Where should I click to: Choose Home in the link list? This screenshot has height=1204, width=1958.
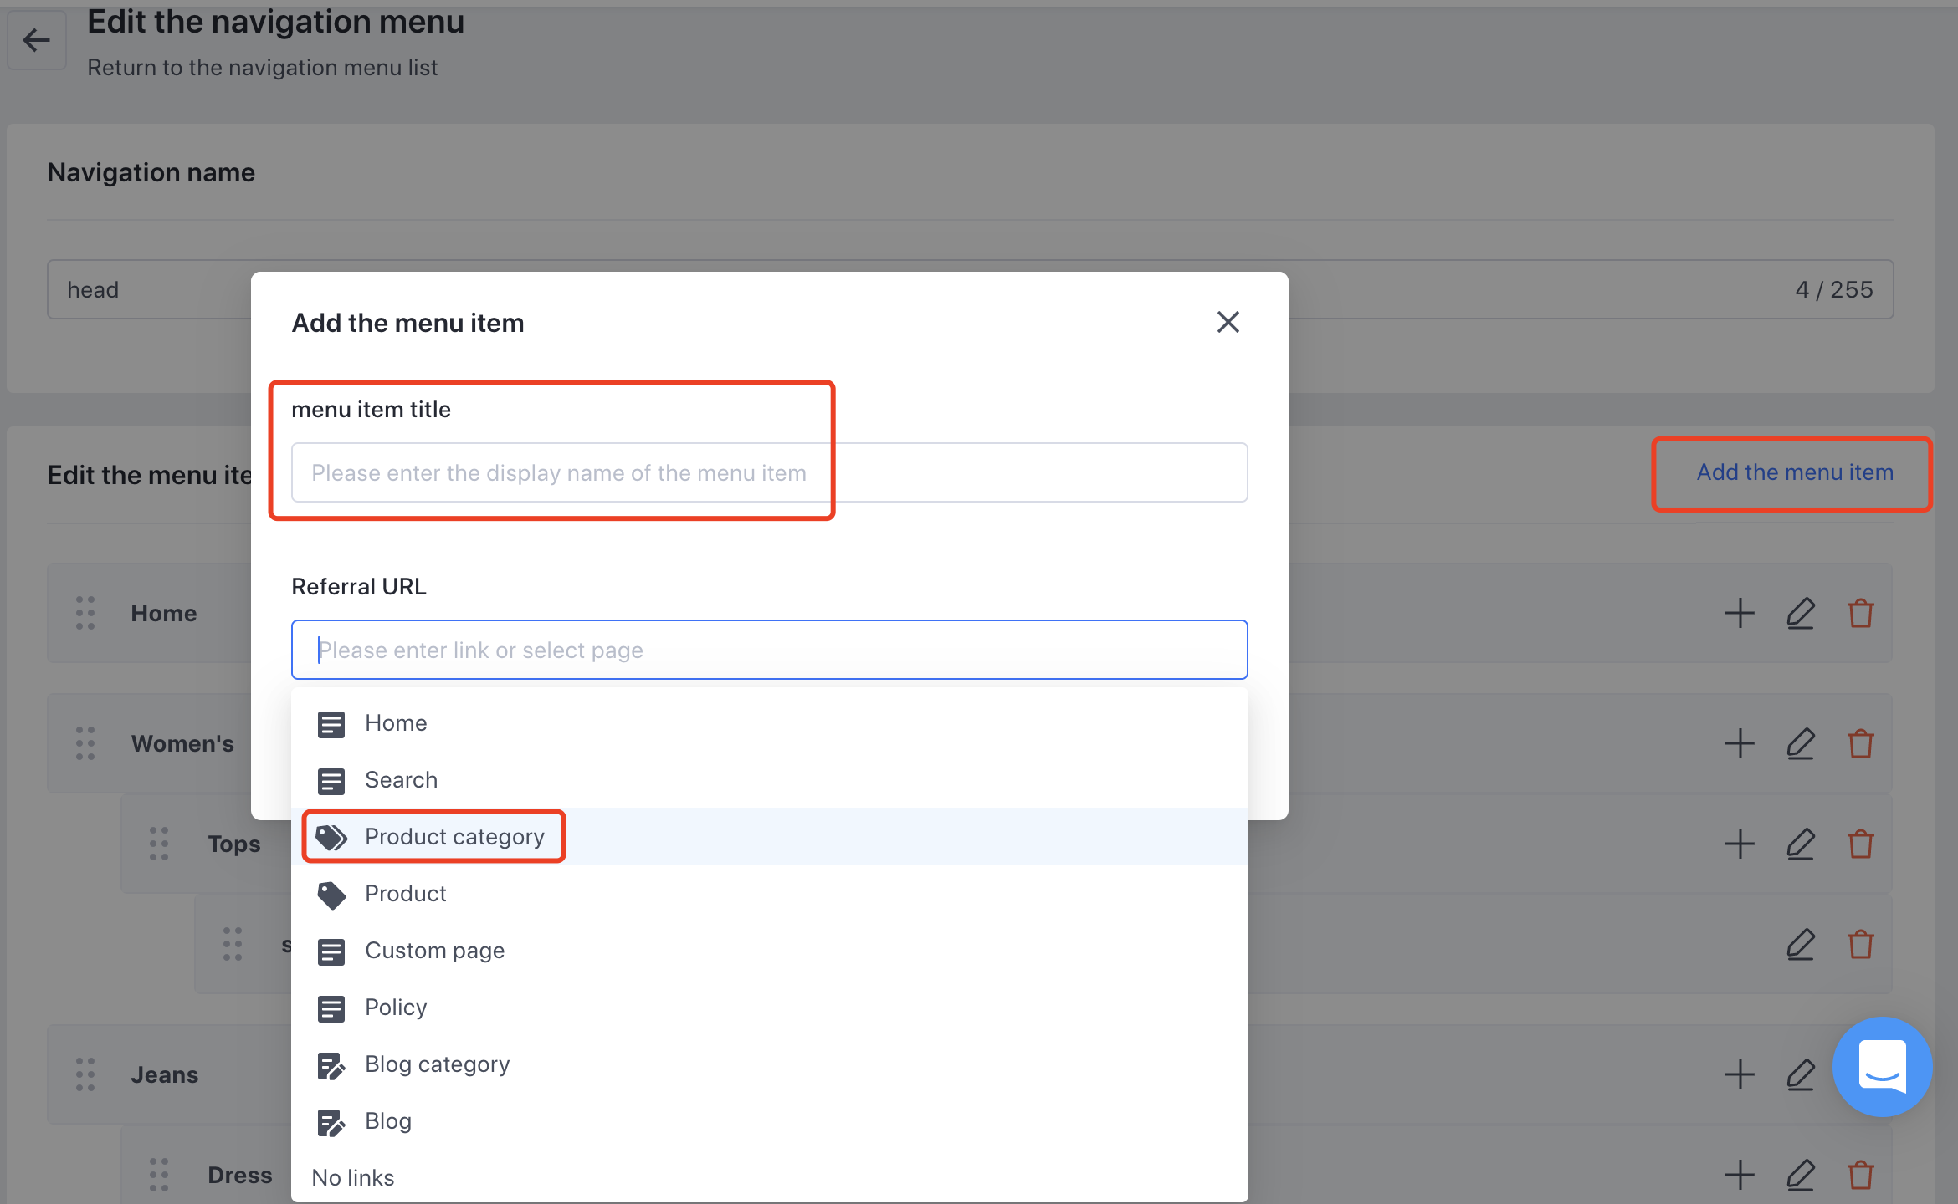pyautogui.click(x=395, y=723)
